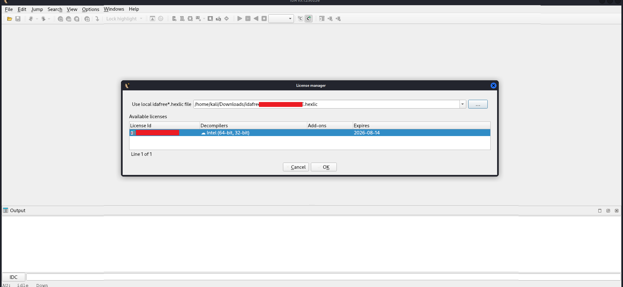Image resolution: width=623 pixels, height=287 pixels.
Task: Maximize the Output panel with square icon
Action: (x=600, y=211)
